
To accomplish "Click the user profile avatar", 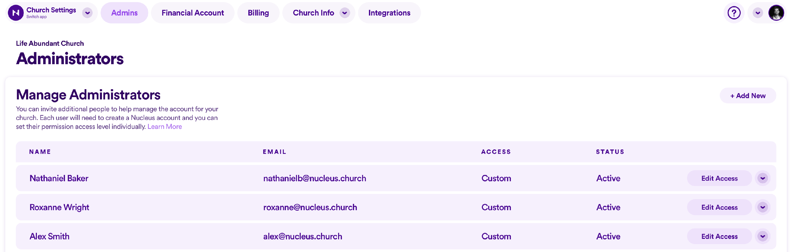I will click(x=776, y=13).
